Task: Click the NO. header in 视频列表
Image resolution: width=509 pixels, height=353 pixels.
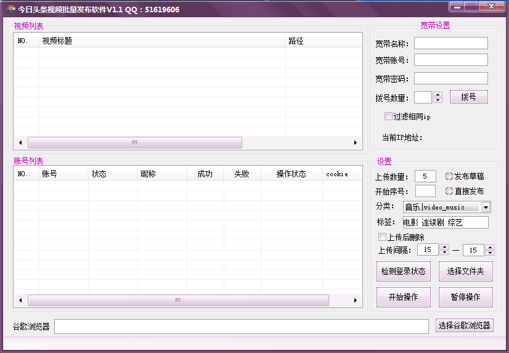Action: (26, 41)
